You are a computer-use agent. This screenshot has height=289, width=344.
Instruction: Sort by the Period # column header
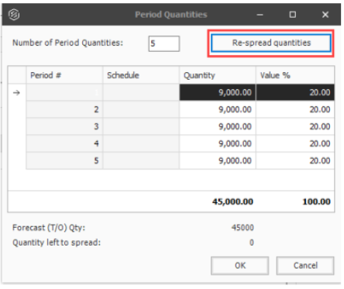(64, 75)
